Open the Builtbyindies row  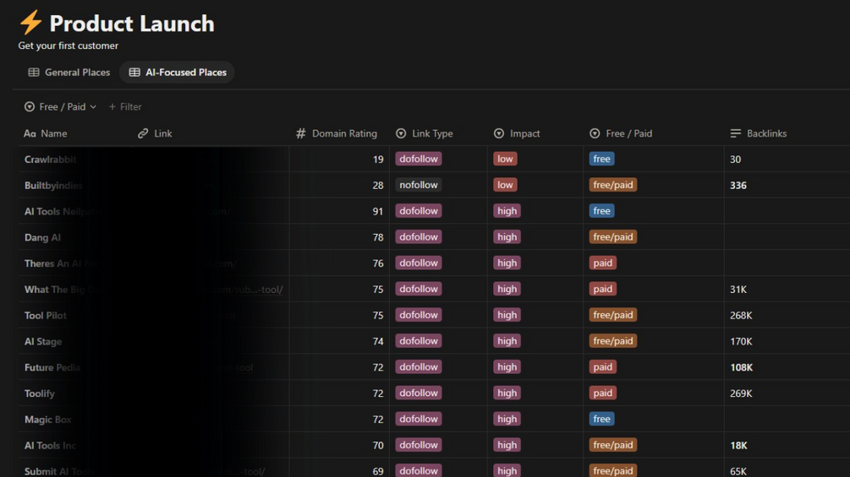point(53,185)
